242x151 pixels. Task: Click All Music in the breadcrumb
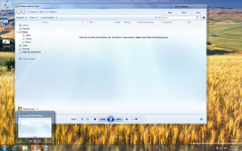[x=53, y=12]
